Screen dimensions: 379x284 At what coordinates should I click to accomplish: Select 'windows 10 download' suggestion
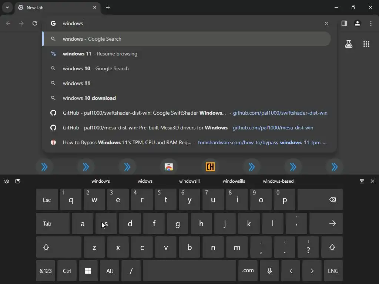click(187, 98)
